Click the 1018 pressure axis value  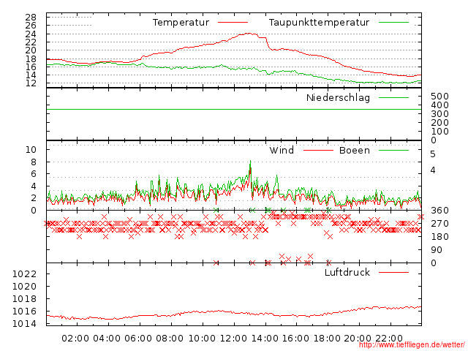point(24,299)
